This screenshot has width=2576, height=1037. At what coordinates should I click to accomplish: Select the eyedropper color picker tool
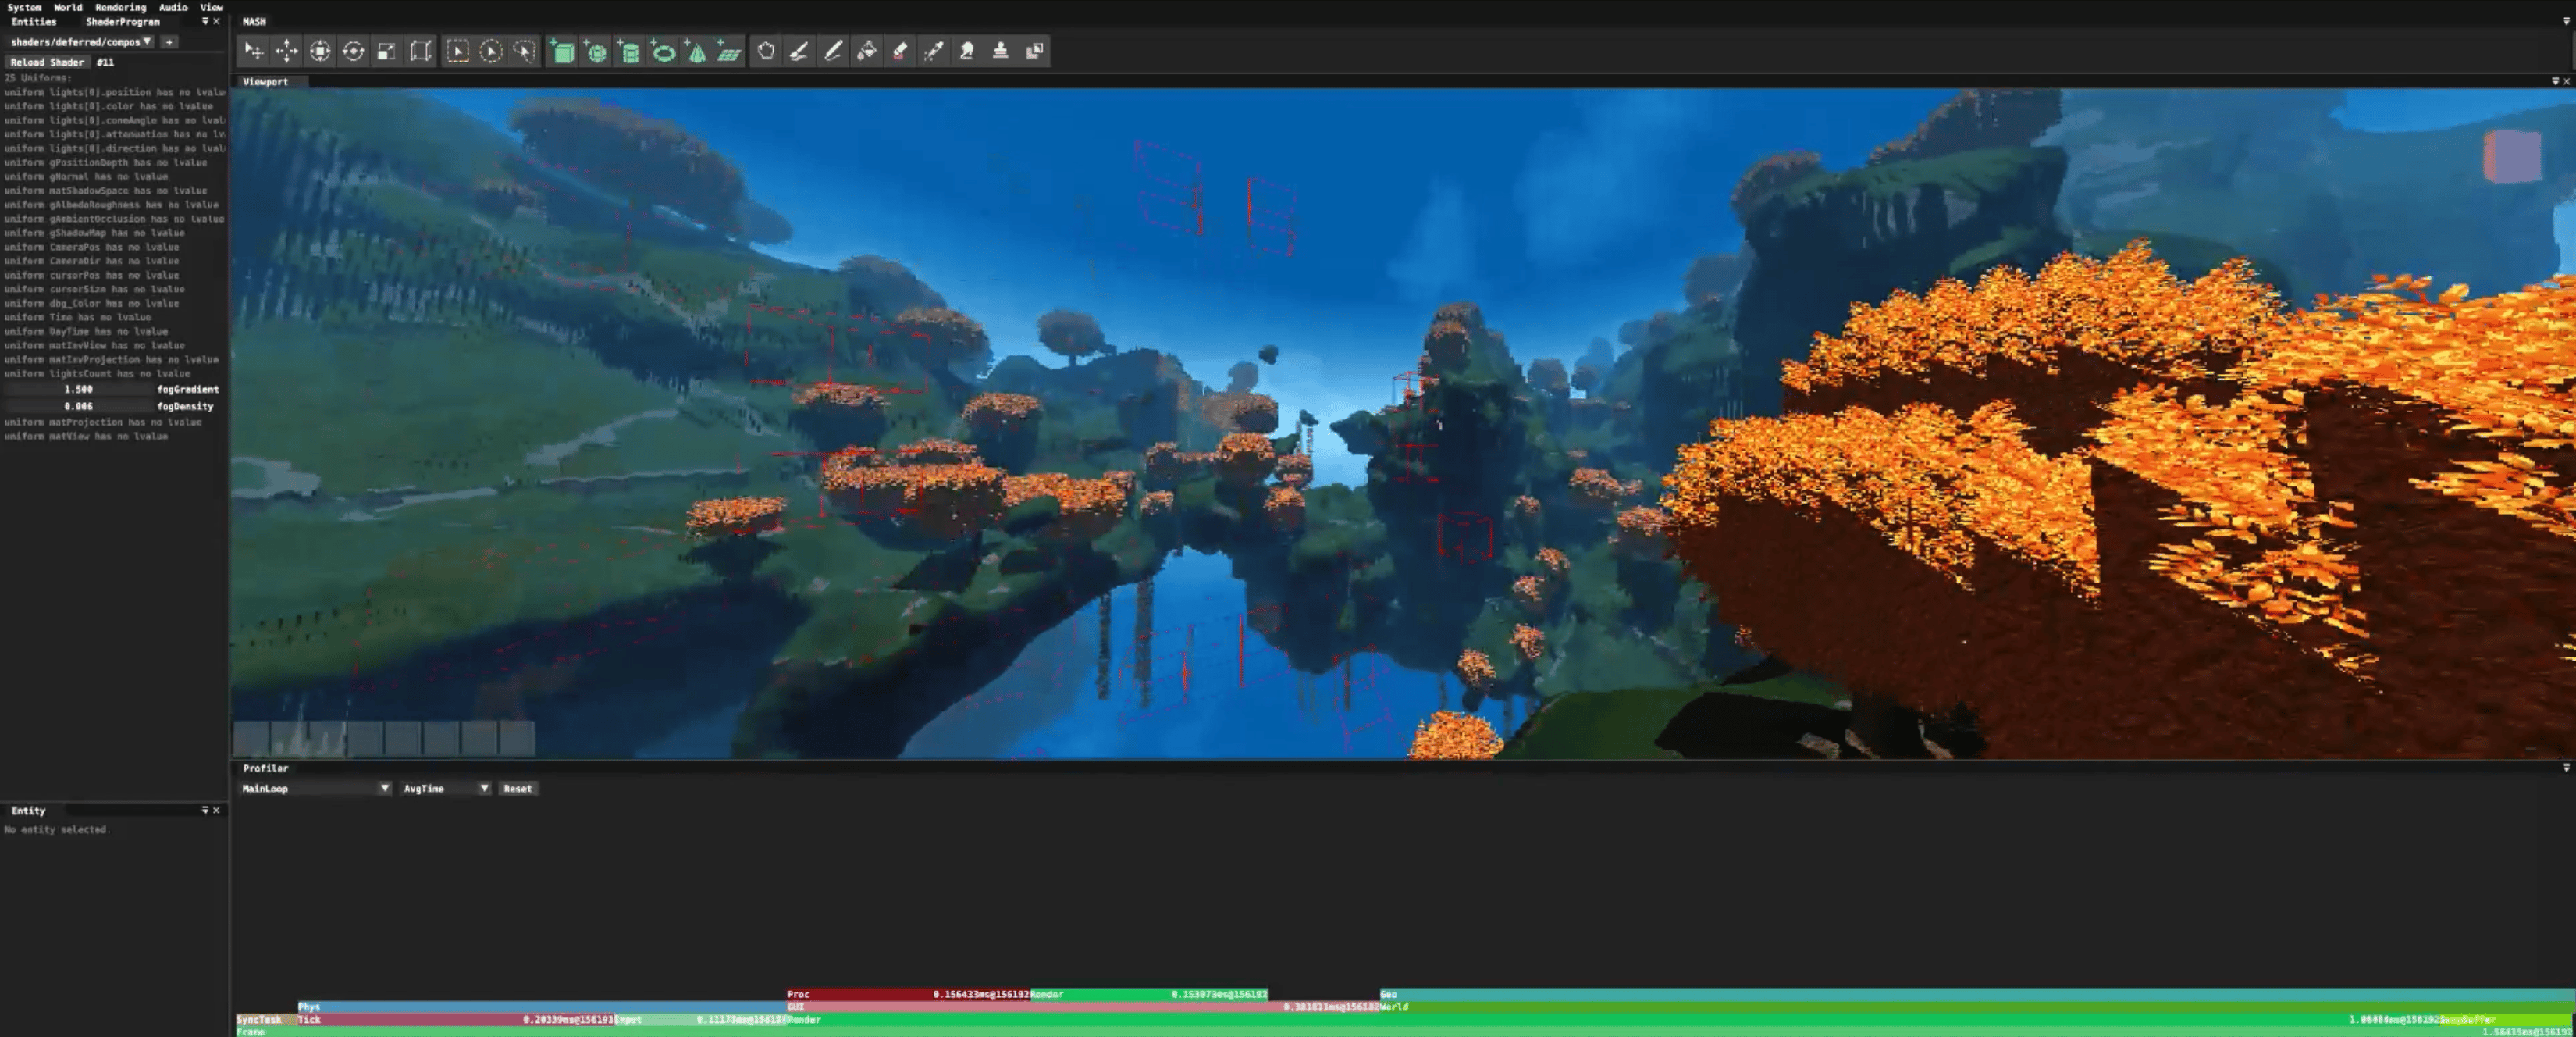pos(933,51)
